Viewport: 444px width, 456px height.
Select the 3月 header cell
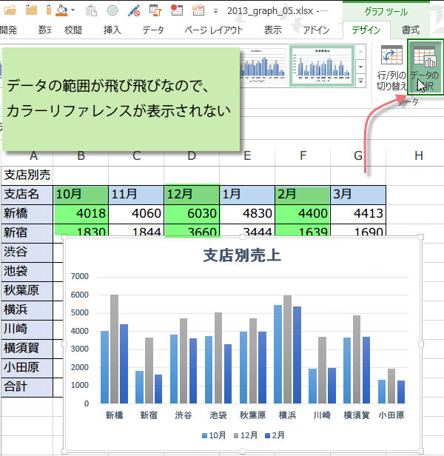[358, 195]
